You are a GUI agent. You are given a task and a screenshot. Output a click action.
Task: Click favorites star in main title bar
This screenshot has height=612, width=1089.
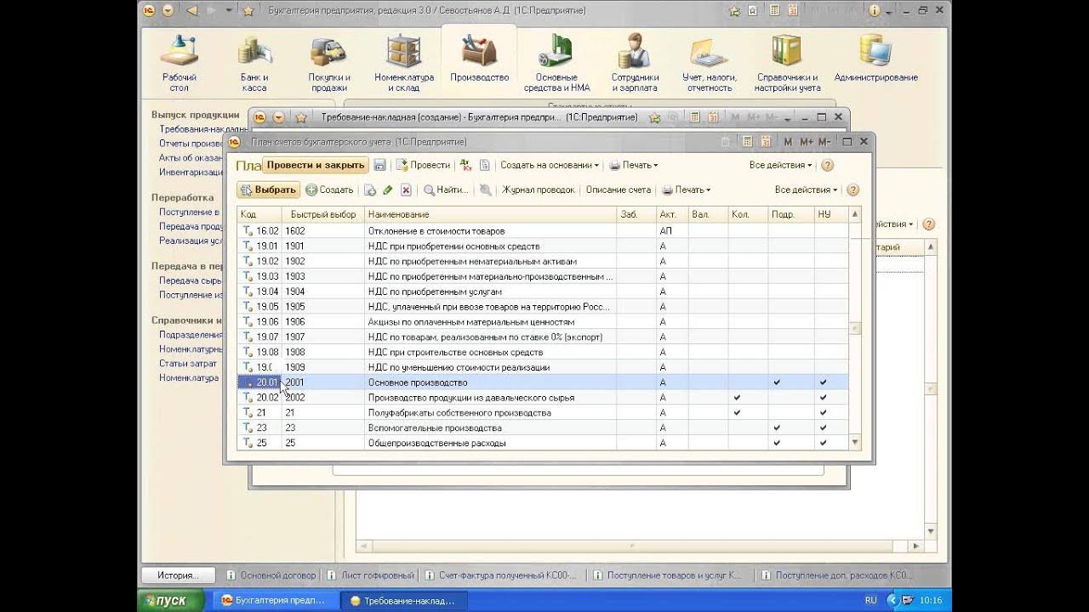[x=248, y=10]
